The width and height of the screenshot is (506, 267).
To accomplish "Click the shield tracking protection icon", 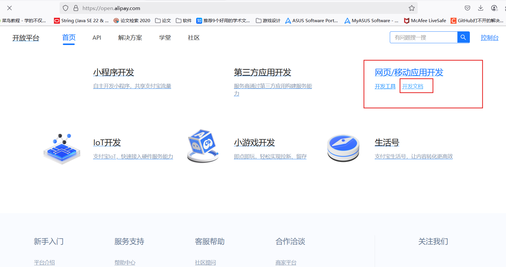I will click(66, 8).
